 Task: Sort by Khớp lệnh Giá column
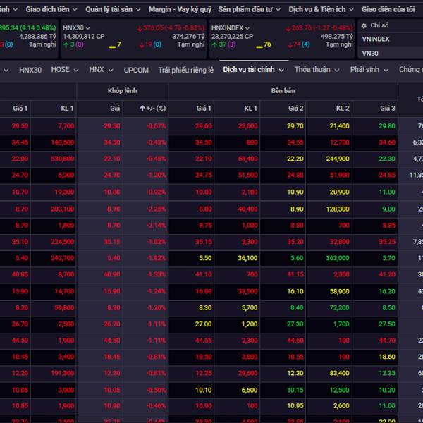(115, 109)
